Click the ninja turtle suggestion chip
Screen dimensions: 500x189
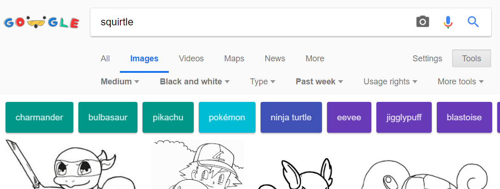pyautogui.click(x=291, y=118)
